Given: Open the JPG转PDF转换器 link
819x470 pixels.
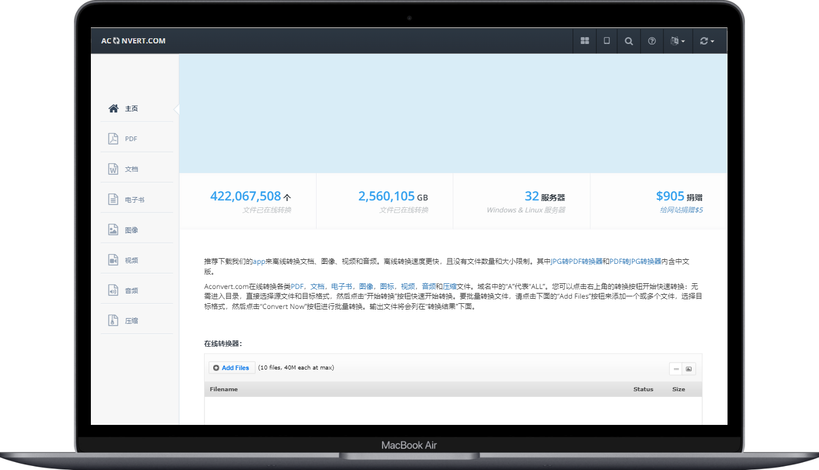Looking at the screenshot, I should tap(576, 262).
